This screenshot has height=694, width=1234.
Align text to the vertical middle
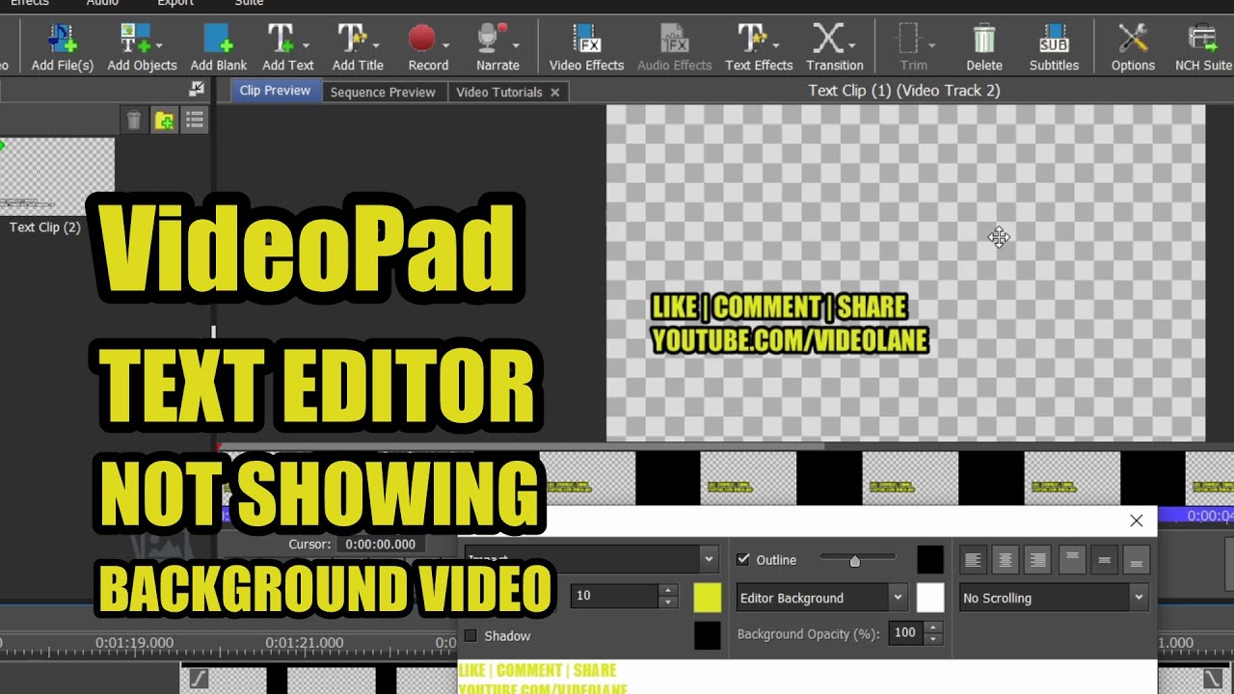pyautogui.click(x=1105, y=560)
